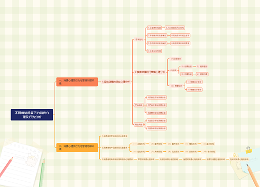Click the orange pencil at bottom right
Screen dimensions: 260x187
[x=253, y=175]
